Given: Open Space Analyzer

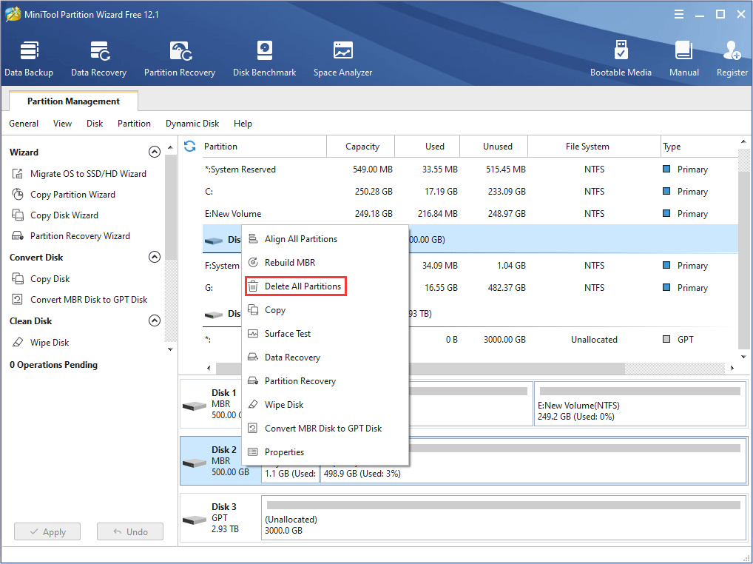Looking at the screenshot, I should tap(343, 58).
